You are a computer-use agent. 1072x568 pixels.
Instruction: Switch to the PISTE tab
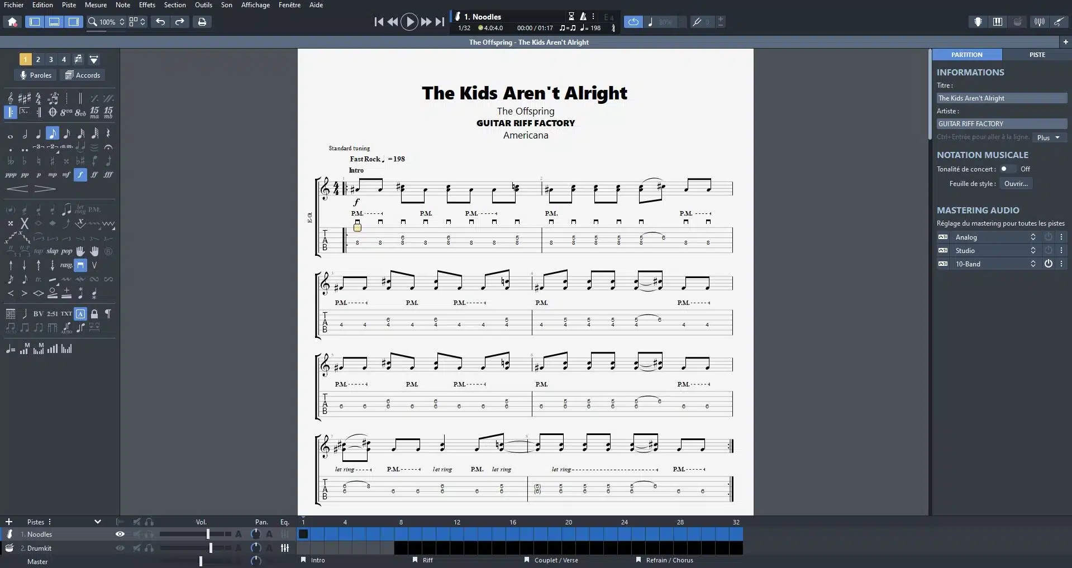pyautogui.click(x=1037, y=55)
